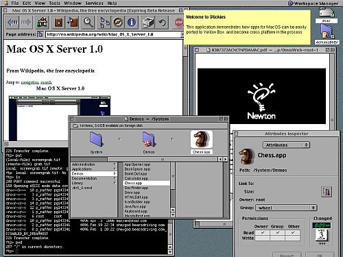This screenshot has width=343, height=257.
Task: Toggle Group Read permission checkbox
Action: coord(277,233)
